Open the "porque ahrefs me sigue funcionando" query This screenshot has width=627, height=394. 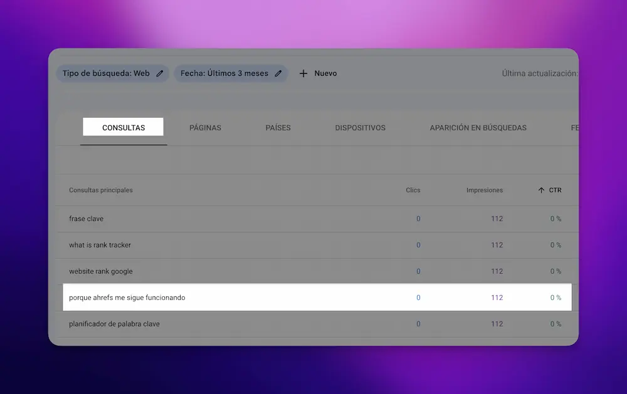point(127,298)
